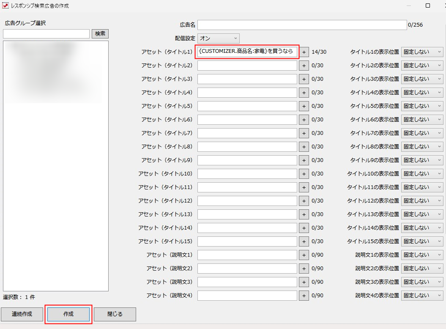
Task: Expand the タイトル7の表示位置 combo box
Action: coord(422,133)
